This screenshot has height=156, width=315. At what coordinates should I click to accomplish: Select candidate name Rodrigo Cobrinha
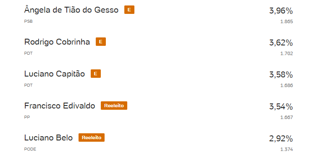tap(57, 42)
